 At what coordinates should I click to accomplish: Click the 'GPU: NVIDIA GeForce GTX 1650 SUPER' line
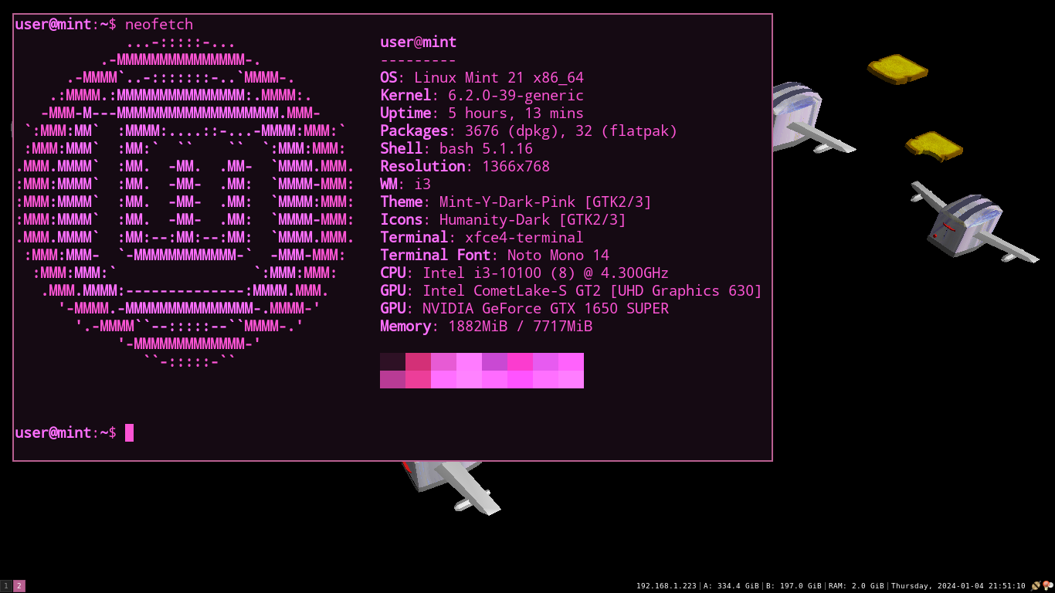[x=524, y=308]
